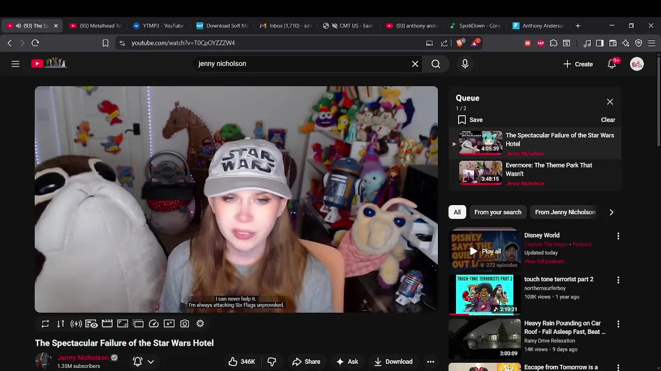Clear the queue
Viewport: 661px width, 371px height.
pyautogui.click(x=608, y=120)
